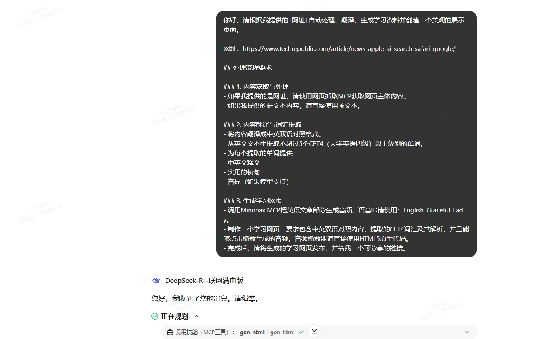
Task: Click the 正在规划 planning header label
Action: 175,316
